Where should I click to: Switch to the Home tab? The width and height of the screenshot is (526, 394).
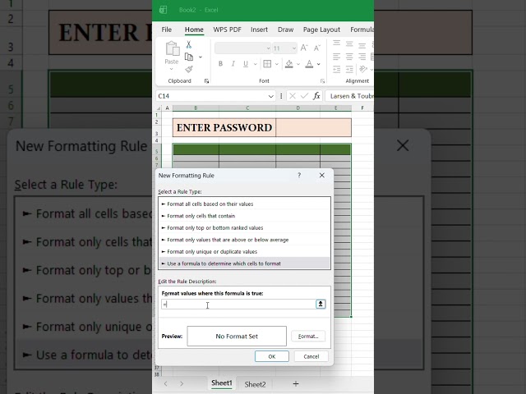[194, 30]
